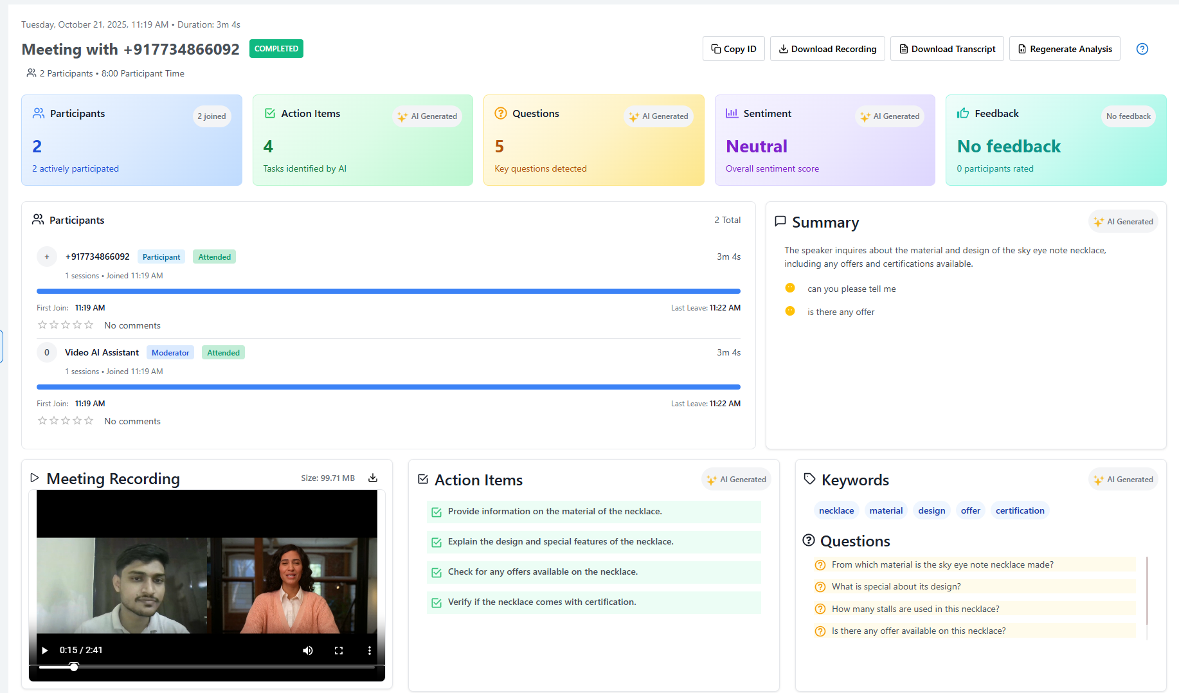The height and width of the screenshot is (693, 1179).
Task: Select the 'certification' keyword tag
Action: tap(1020, 510)
